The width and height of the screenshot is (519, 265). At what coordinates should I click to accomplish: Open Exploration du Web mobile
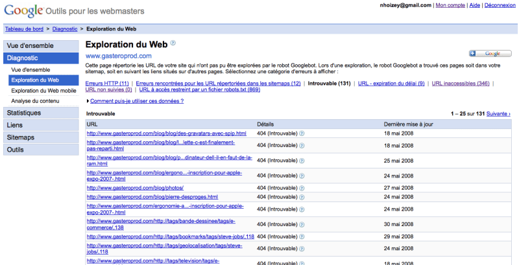[x=43, y=91]
